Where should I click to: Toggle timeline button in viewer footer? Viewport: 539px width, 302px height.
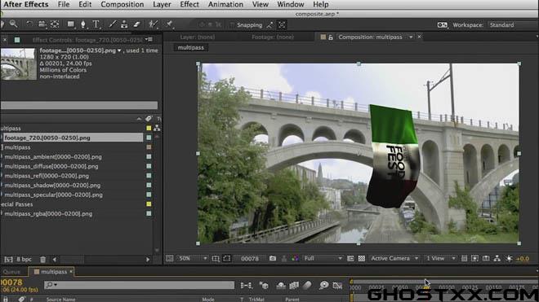pyautogui.click(x=486, y=259)
